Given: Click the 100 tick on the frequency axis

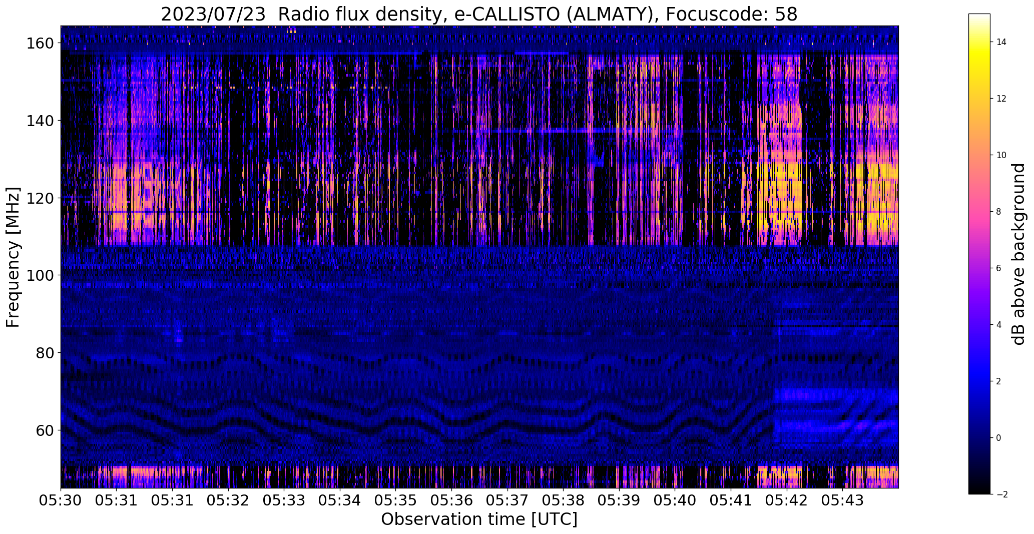Looking at the screenshot, I should tap(40, 275).
